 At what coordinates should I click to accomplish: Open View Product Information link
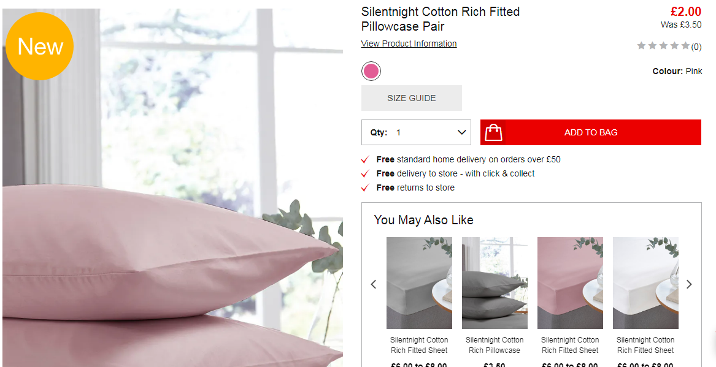[409, 44]
